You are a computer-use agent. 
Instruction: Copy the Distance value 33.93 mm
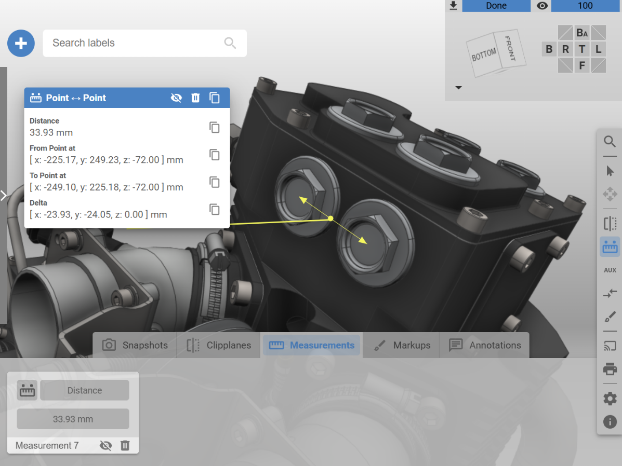pyautogui.click(x=214, y=127)
